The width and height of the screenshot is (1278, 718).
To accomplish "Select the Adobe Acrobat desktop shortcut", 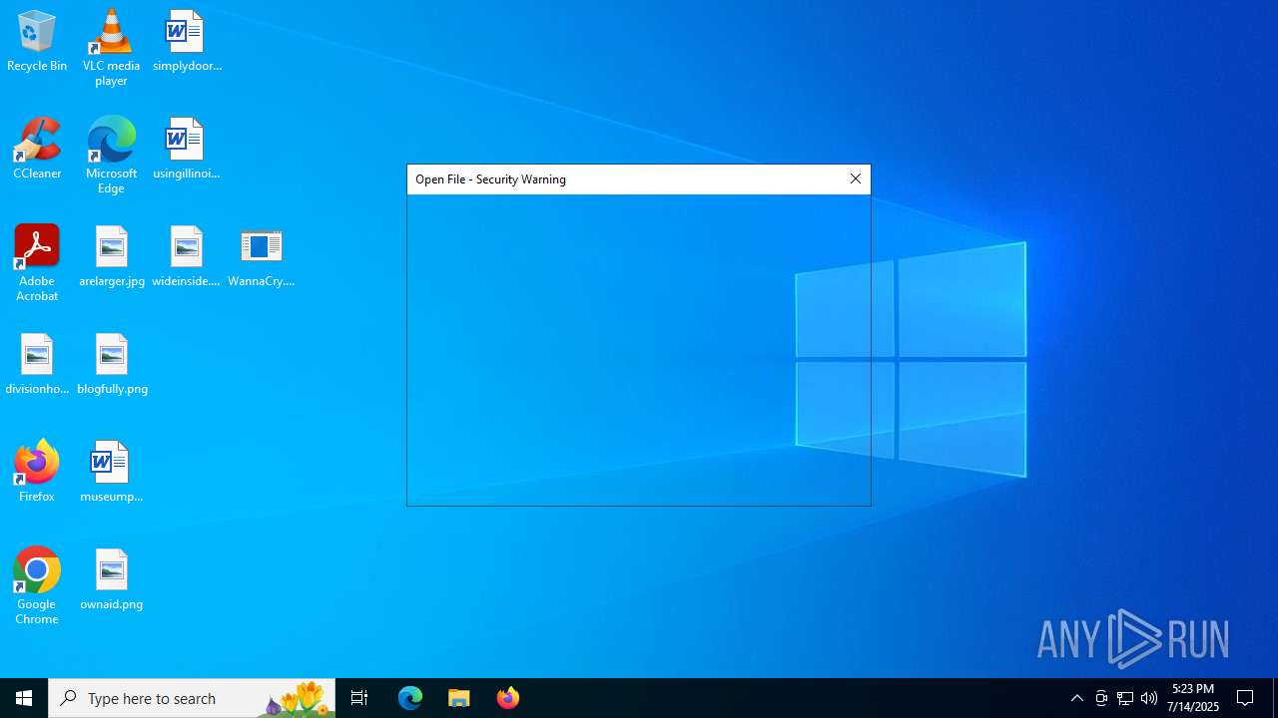I will 37,262.
